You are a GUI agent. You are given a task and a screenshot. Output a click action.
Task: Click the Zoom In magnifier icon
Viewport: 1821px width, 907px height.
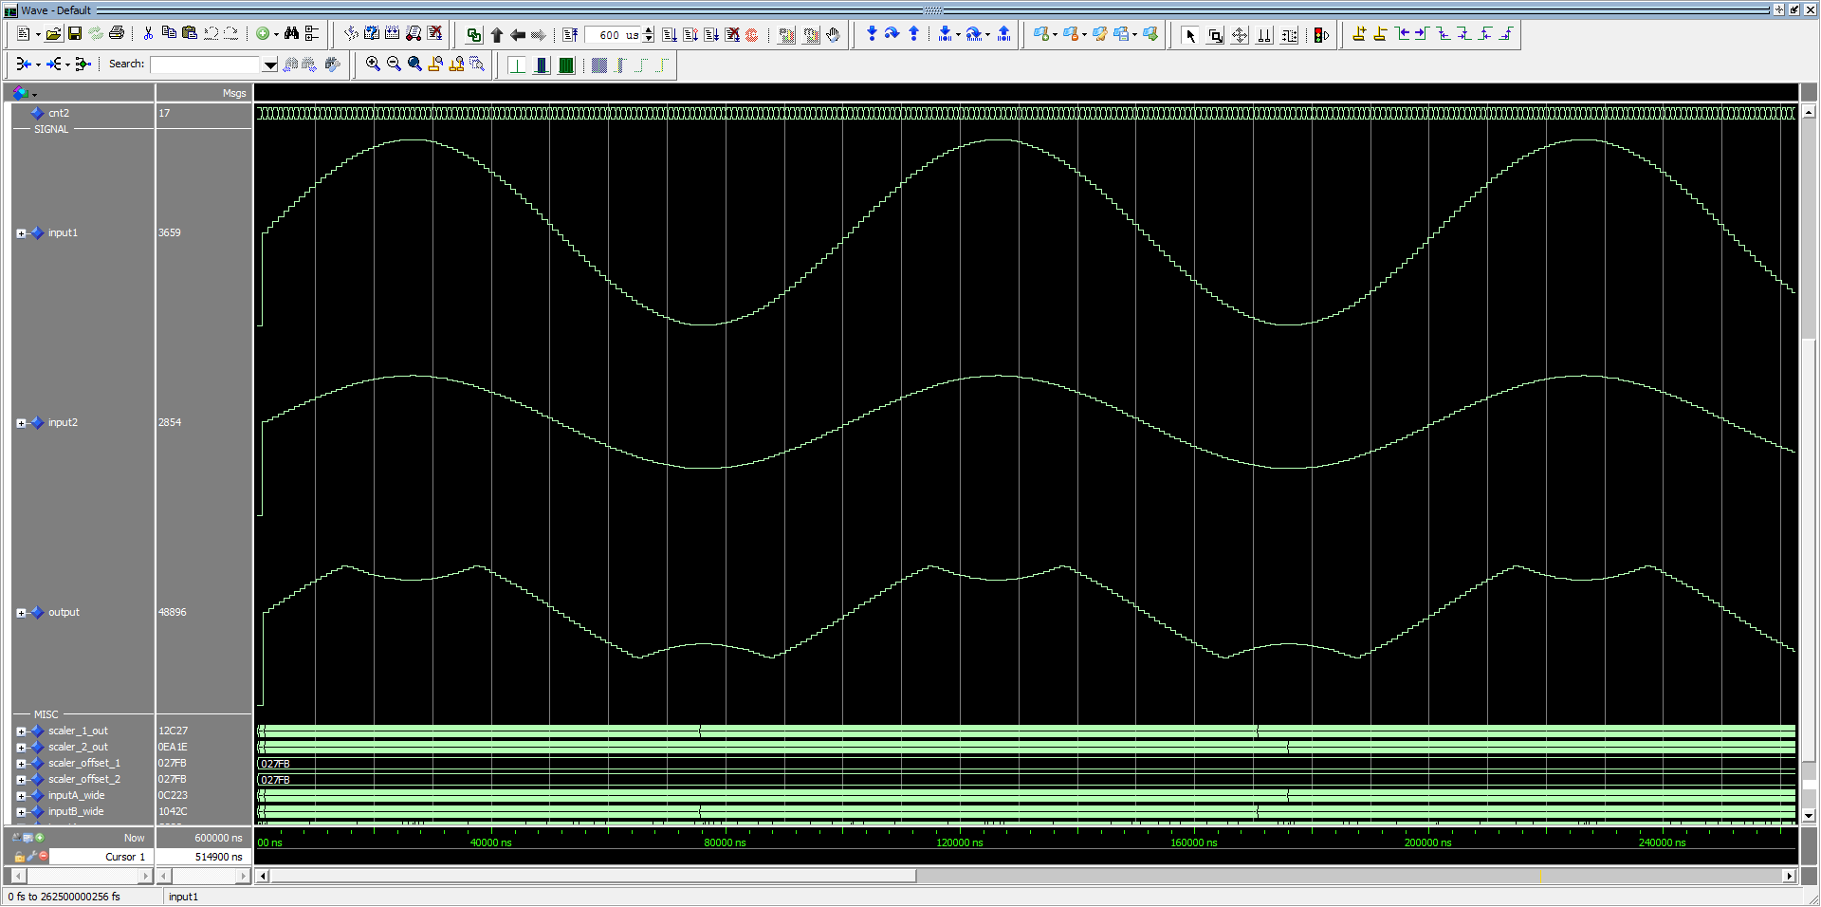pyautogui.click(x=373, y=65)
